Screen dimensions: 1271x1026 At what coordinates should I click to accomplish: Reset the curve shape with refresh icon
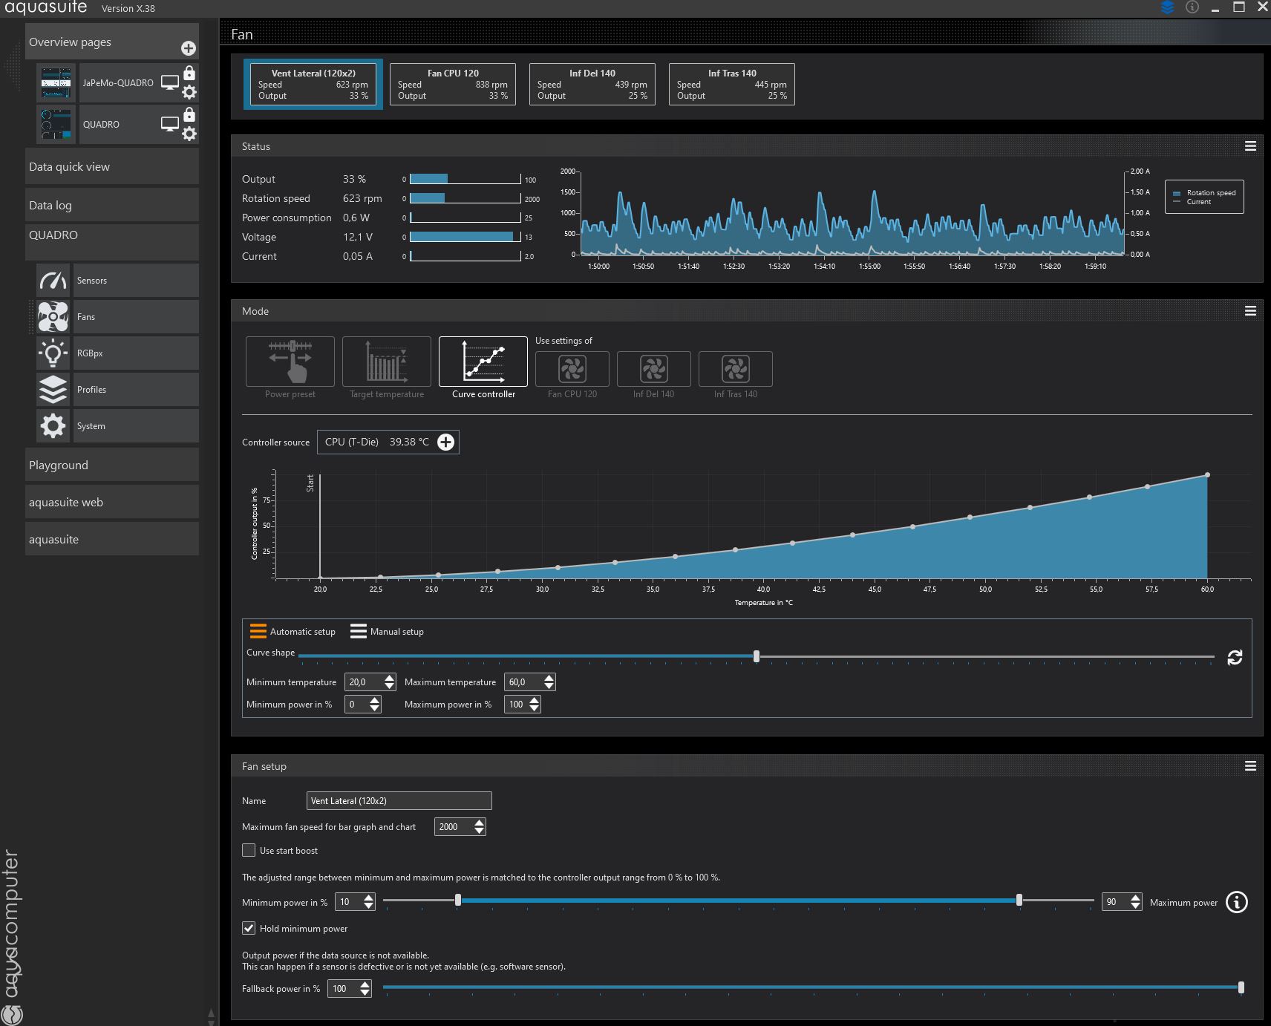click(x=1235, y=658)
